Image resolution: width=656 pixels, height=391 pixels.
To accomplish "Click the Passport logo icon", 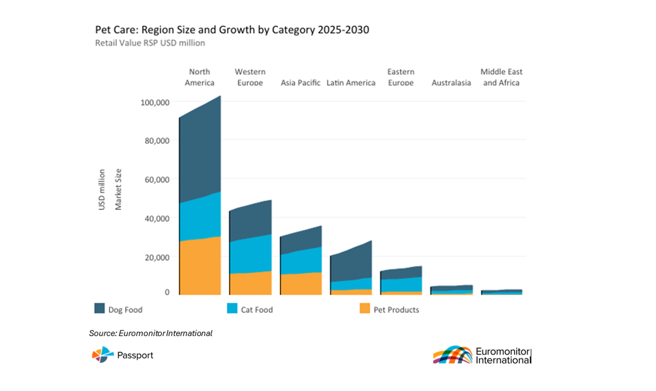I will pos(103,355).
